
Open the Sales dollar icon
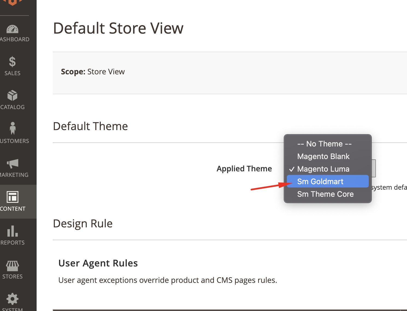(x=12, y=62)
